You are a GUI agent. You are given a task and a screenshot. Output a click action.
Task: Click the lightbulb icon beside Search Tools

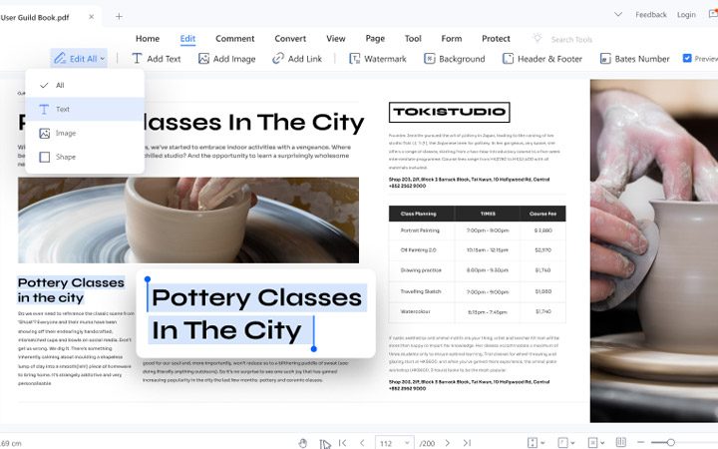[x=538, y=39]
